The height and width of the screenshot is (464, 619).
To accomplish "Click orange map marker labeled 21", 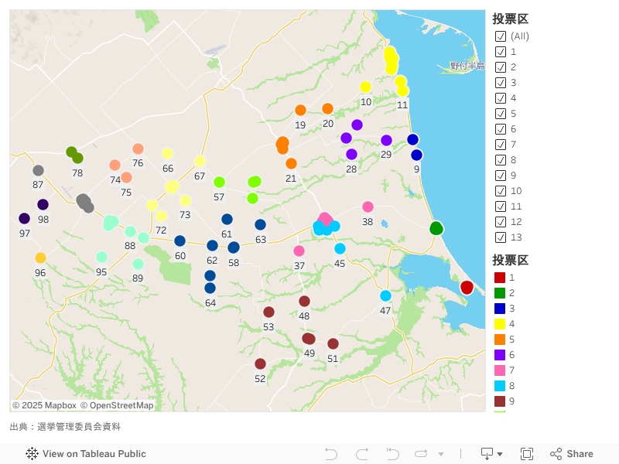I will [x=292, y=163].
